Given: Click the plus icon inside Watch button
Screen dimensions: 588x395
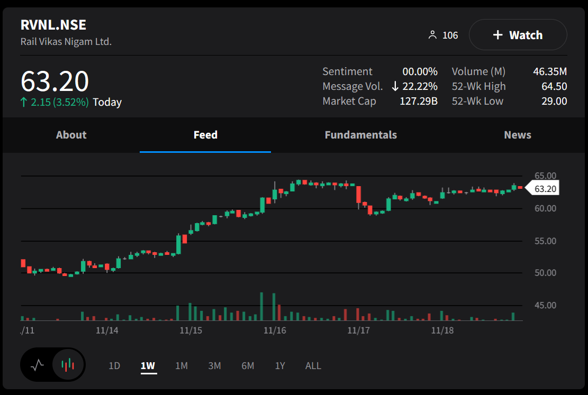Looking at the screenshot, I should tap(497, 34).
